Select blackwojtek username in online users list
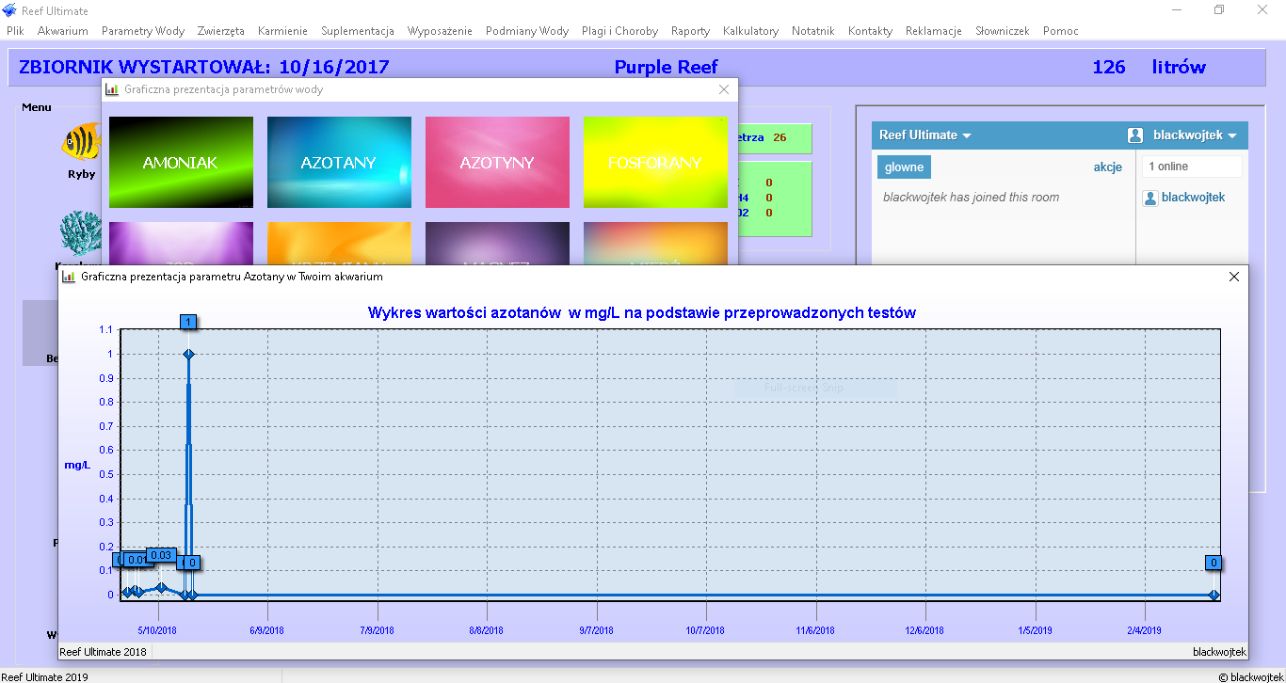 click(1193, 198)
